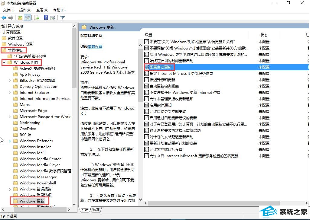Click policy icon beside 自动更新检测频率
The height and width of the screenshot is (220, 310).
coord(146,86)
